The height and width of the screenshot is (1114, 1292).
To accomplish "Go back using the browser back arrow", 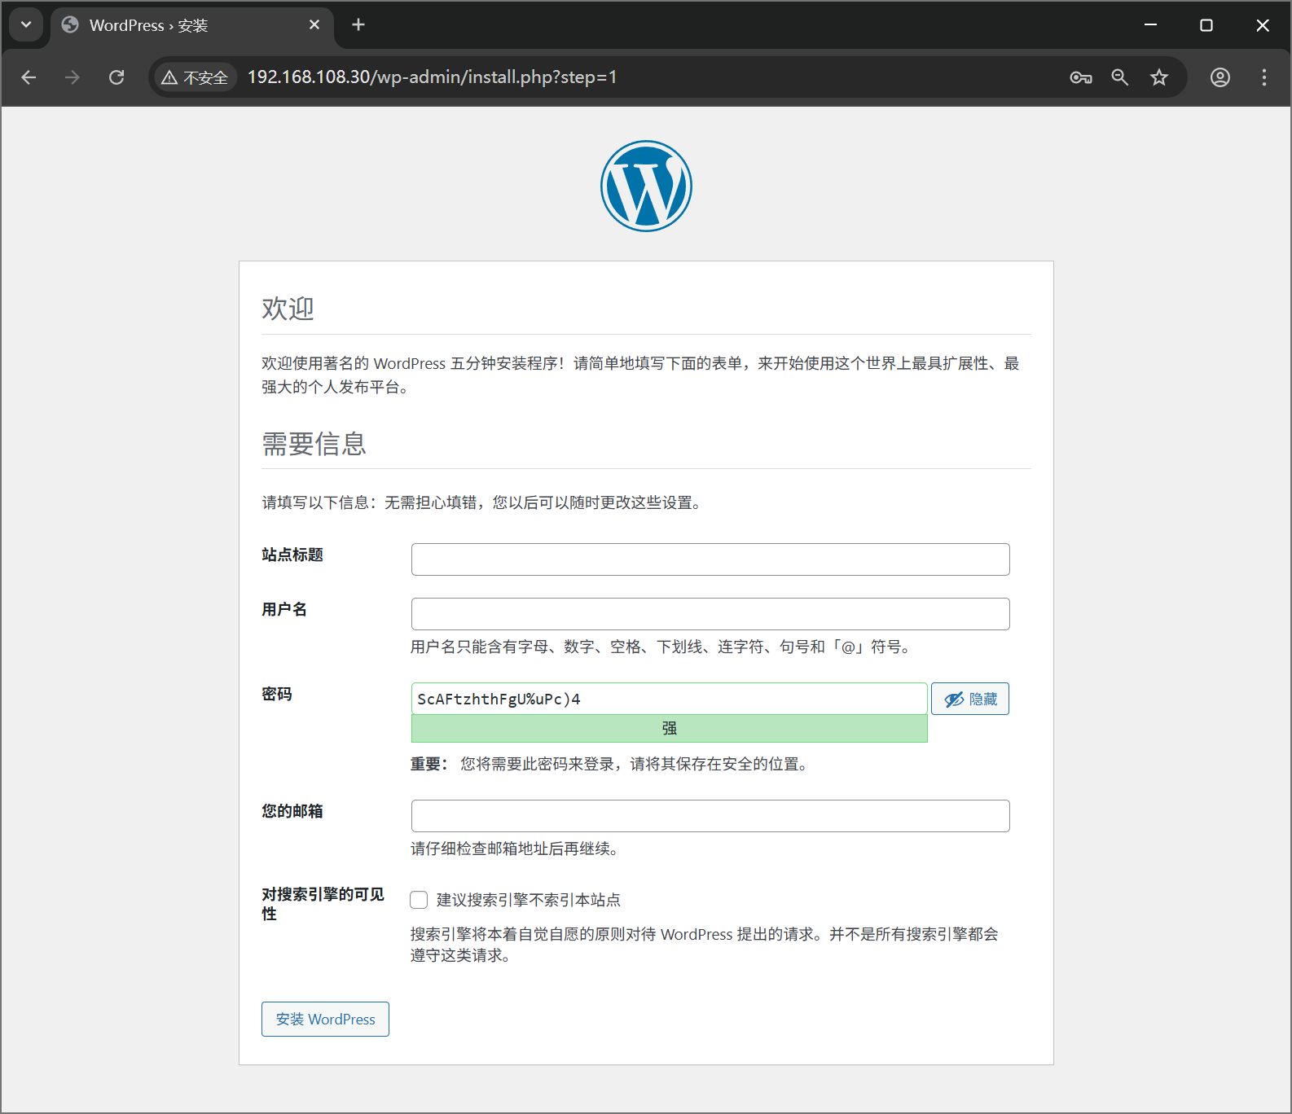I will (29, 77).
